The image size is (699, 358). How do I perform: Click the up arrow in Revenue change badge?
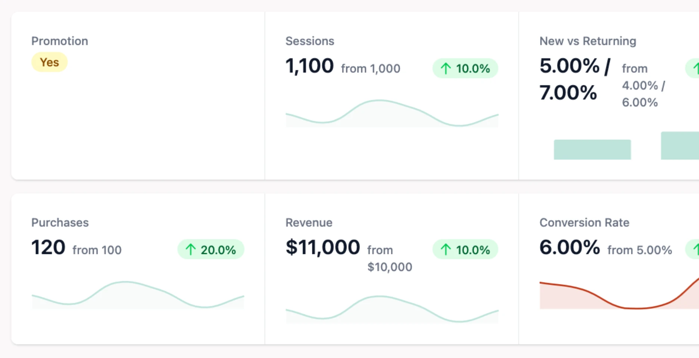tap(445, 249)
